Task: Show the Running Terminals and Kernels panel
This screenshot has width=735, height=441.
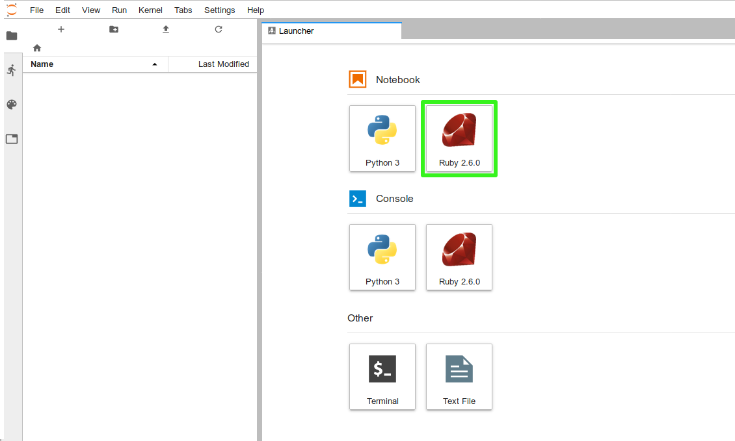Action: 12,70
